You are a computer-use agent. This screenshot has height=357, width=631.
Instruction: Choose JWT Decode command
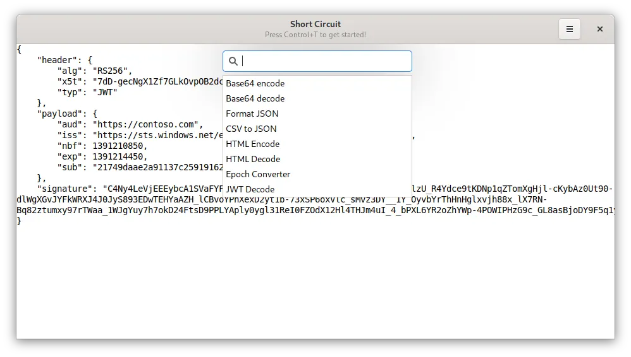tap(317, 190)
